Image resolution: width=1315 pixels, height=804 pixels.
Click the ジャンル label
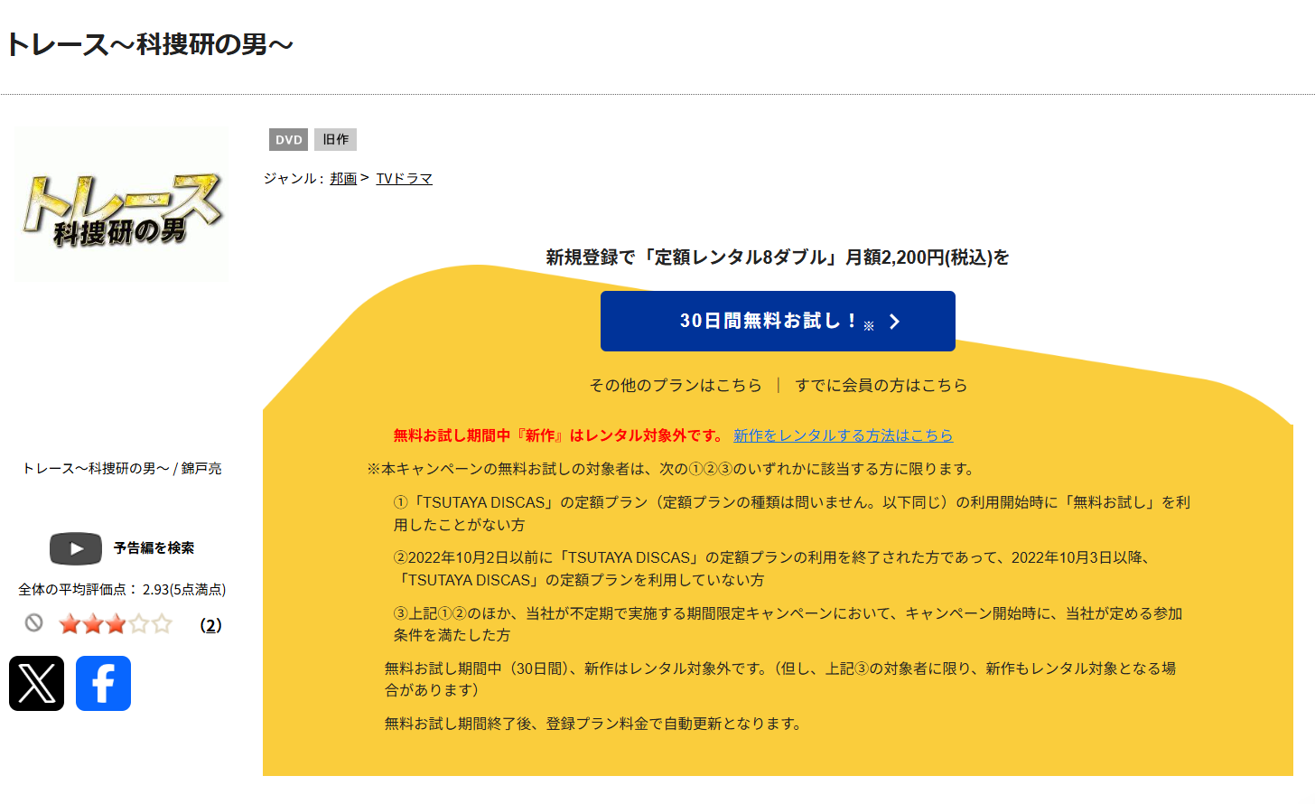(x=294, y=178)
